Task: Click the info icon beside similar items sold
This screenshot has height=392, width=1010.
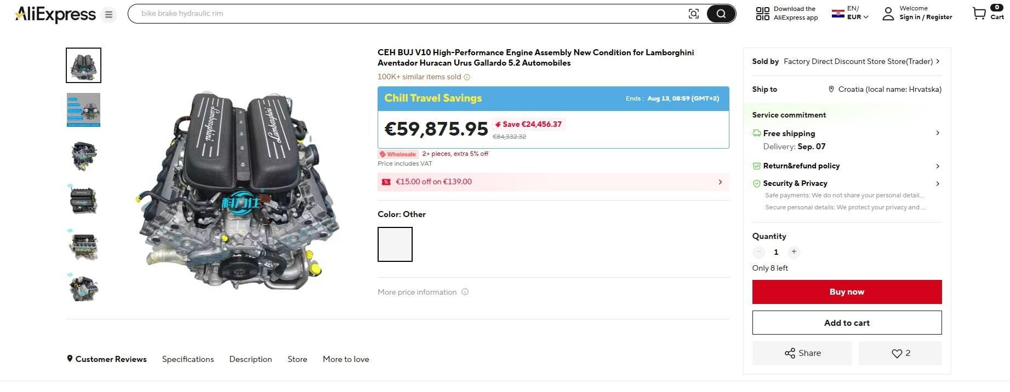Action: (x=467, y=77)
